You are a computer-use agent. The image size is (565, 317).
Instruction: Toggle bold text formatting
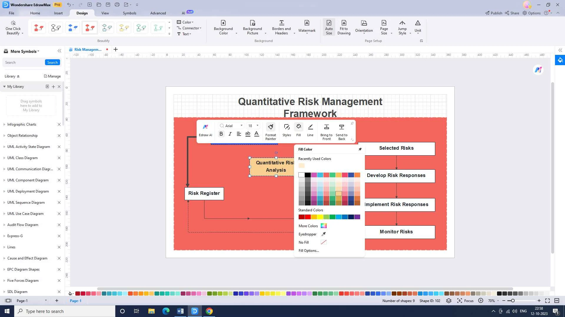[x=221, y=134]
